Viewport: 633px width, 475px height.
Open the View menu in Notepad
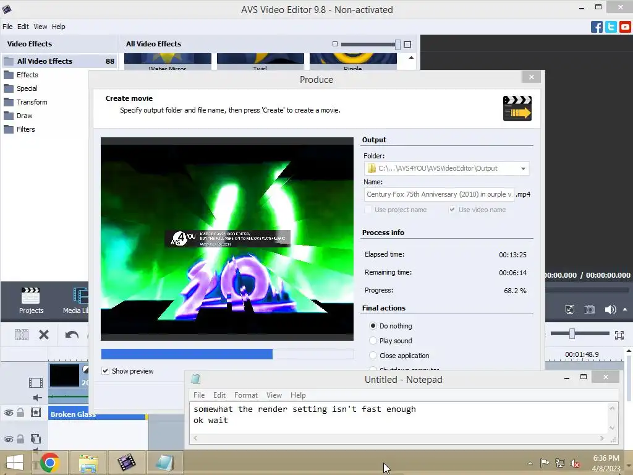[274, 395]
